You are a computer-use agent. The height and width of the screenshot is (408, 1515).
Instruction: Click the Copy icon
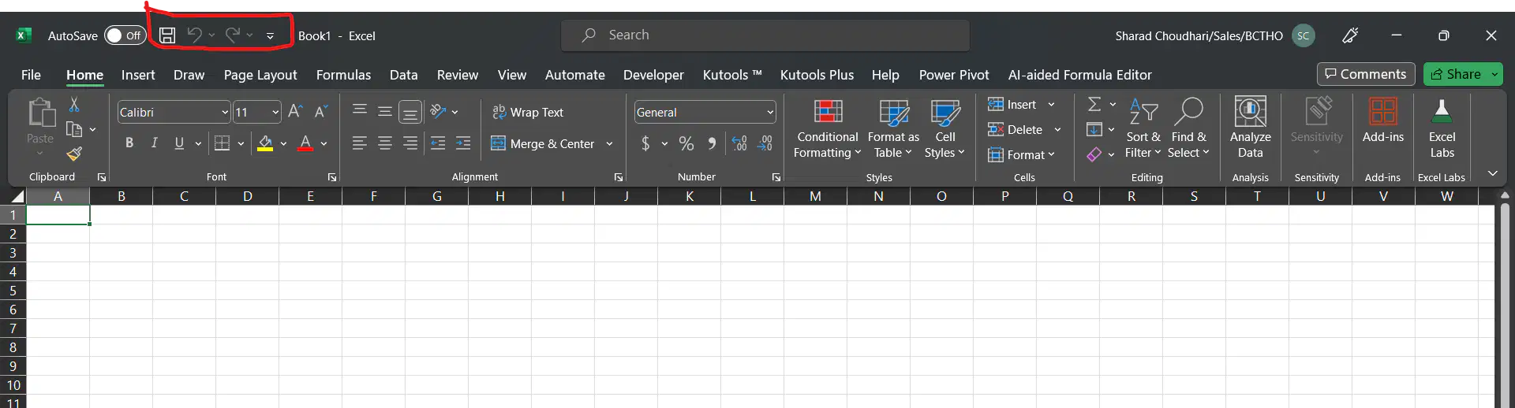click(74, 129)
